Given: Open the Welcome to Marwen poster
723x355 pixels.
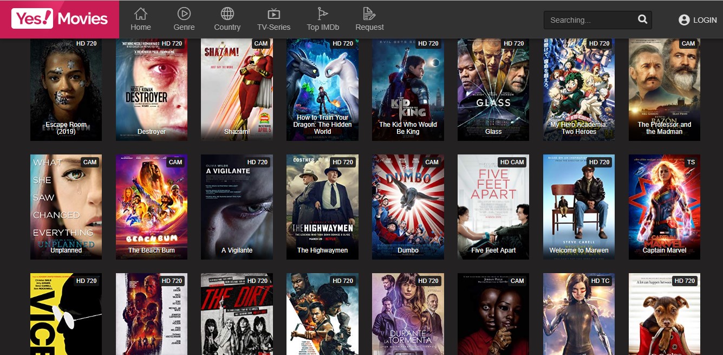Looking at the screenshot, I should coord(579,207).
